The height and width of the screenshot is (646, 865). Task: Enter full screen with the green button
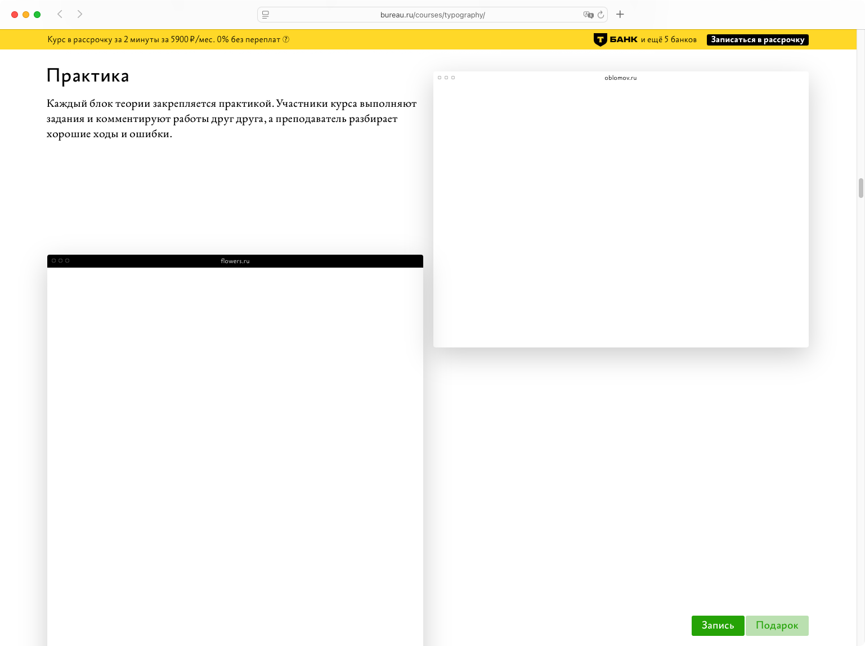coord(37,15)
